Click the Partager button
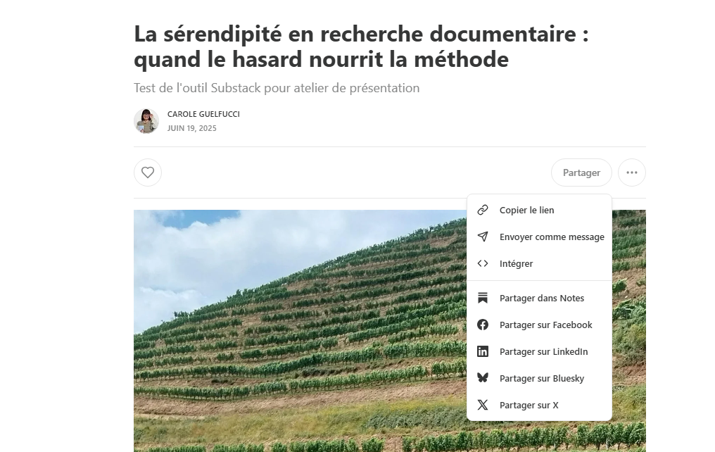The width and height of the screenshot is (715, 452). (x=581, y=172)
